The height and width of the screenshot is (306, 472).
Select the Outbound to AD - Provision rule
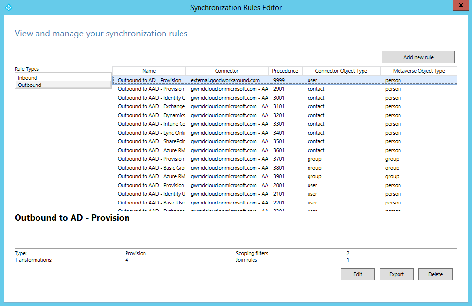[149, 80]
